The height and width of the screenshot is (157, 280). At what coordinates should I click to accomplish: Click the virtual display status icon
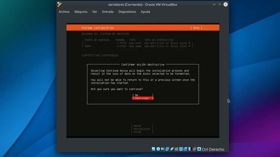[x=181, y=149]
